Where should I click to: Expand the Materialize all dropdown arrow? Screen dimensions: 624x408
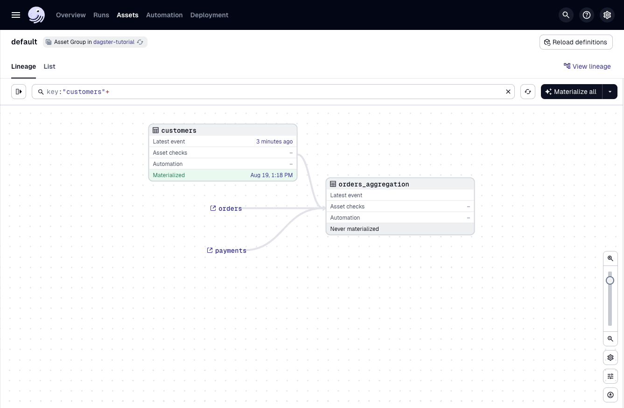coord(610,92)
